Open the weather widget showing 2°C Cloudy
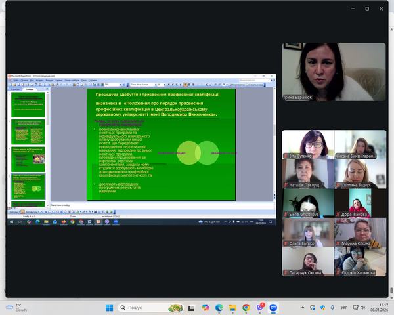The image size is (394, 315). coord(16,307)
